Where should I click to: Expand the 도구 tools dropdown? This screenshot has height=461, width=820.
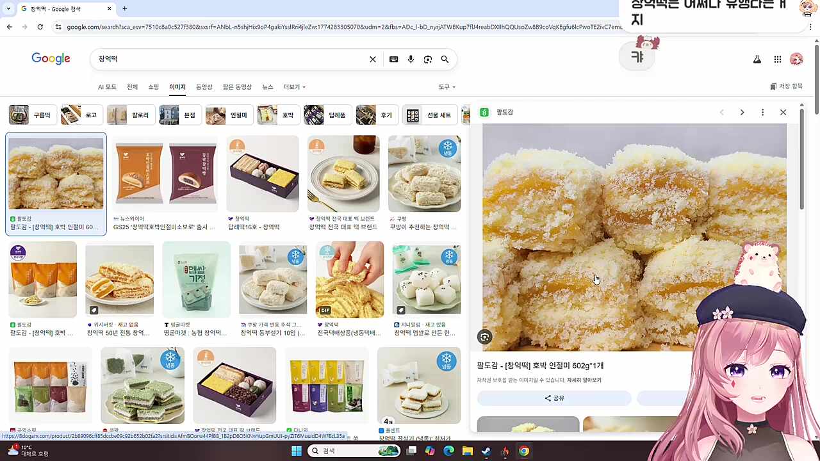(x=447, y=87)
